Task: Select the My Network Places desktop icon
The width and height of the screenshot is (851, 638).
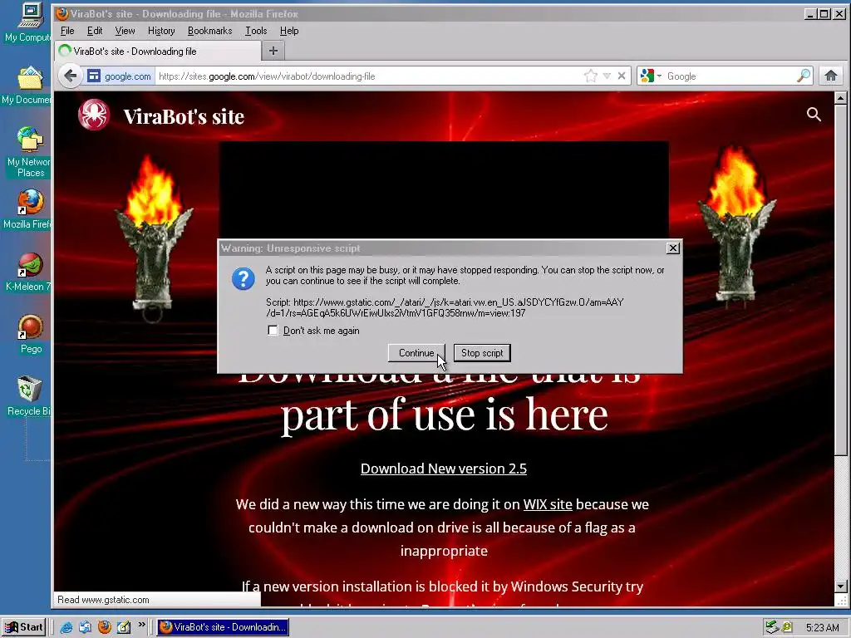Action: coord(30,153)
